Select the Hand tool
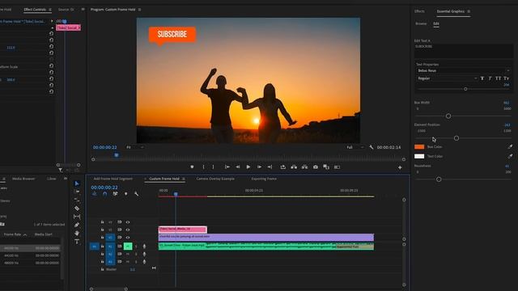 [77, 233]
